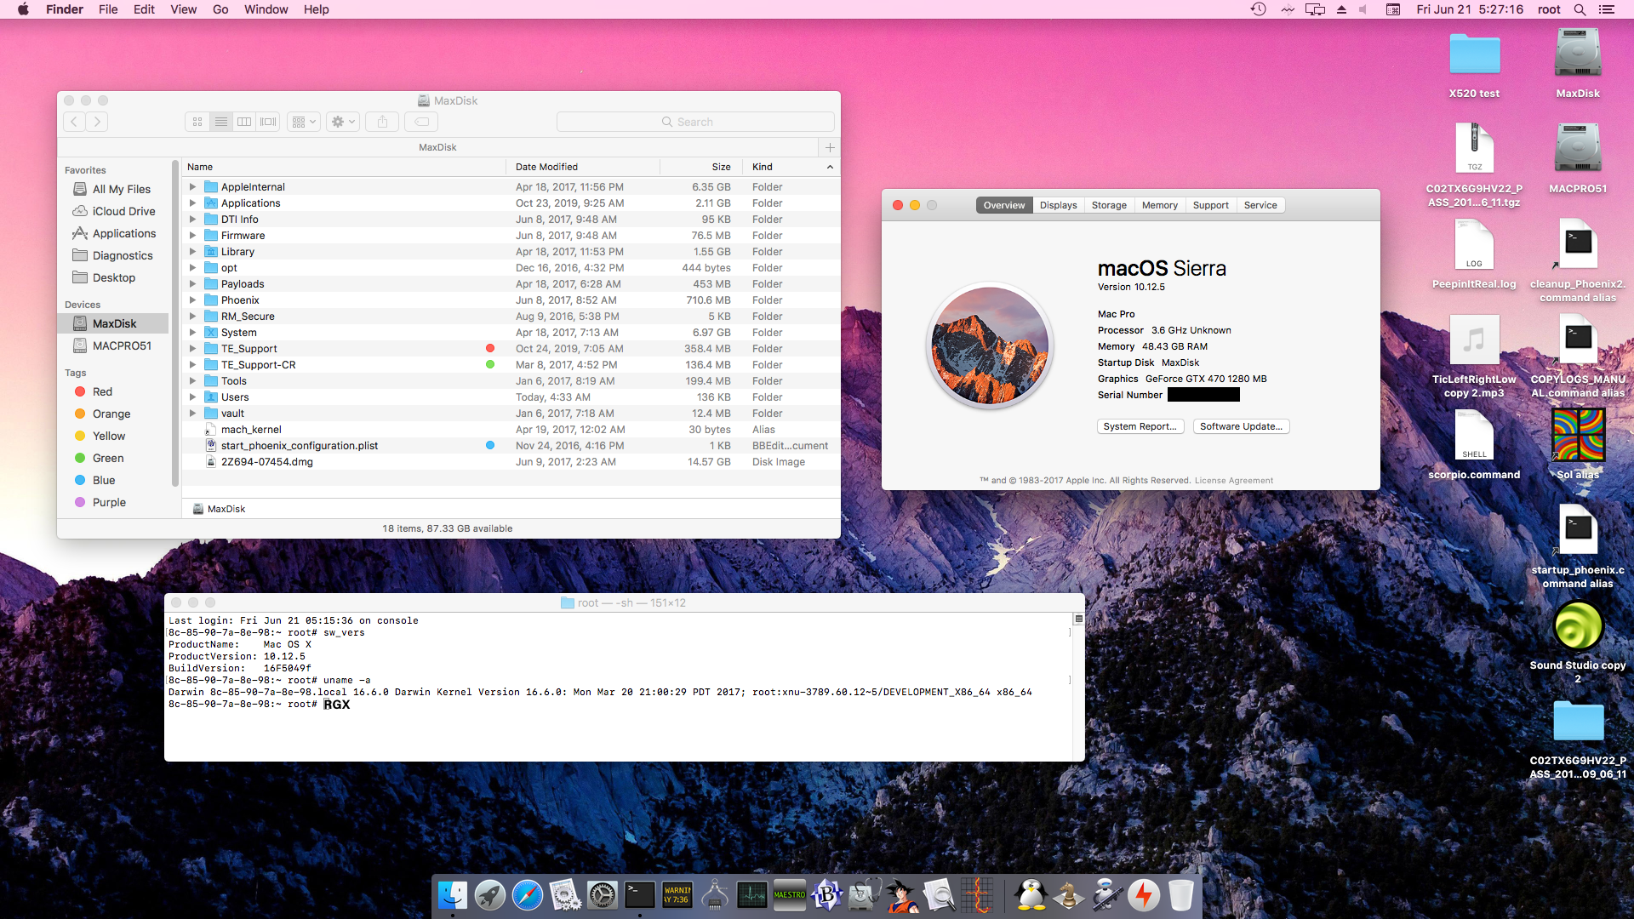Switch to the Displays tab in About This Mac
Image resolution: width=1634 pixels, height=919 pixels.
pos(1058,205)
